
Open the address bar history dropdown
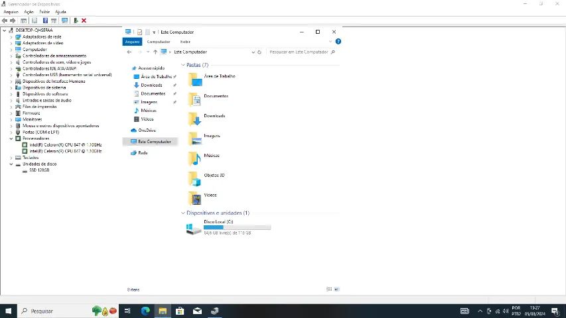tap(253, 52)
